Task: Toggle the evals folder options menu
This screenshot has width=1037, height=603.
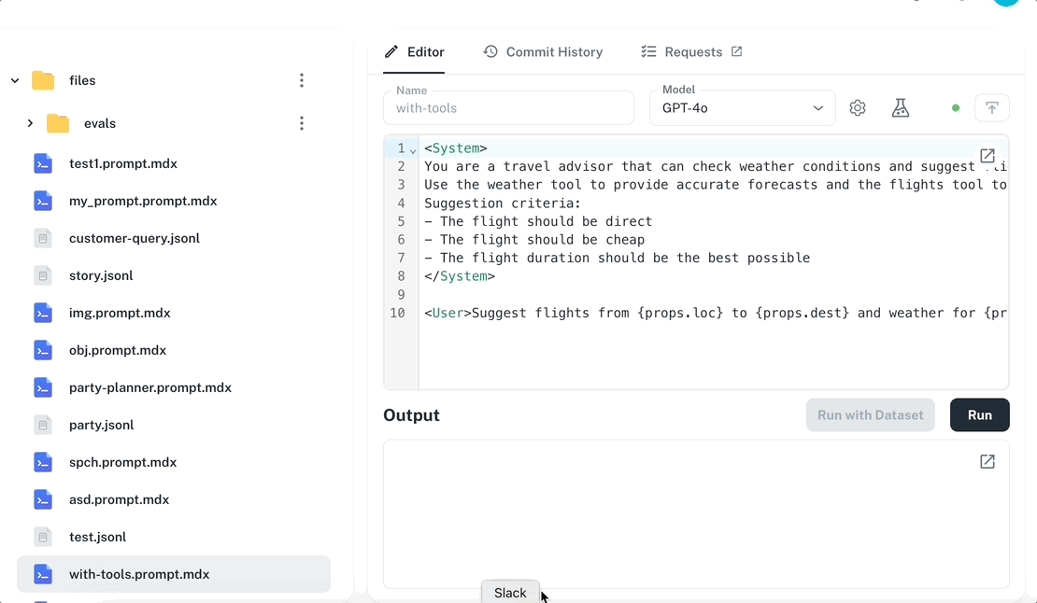Action: point(301,122)
